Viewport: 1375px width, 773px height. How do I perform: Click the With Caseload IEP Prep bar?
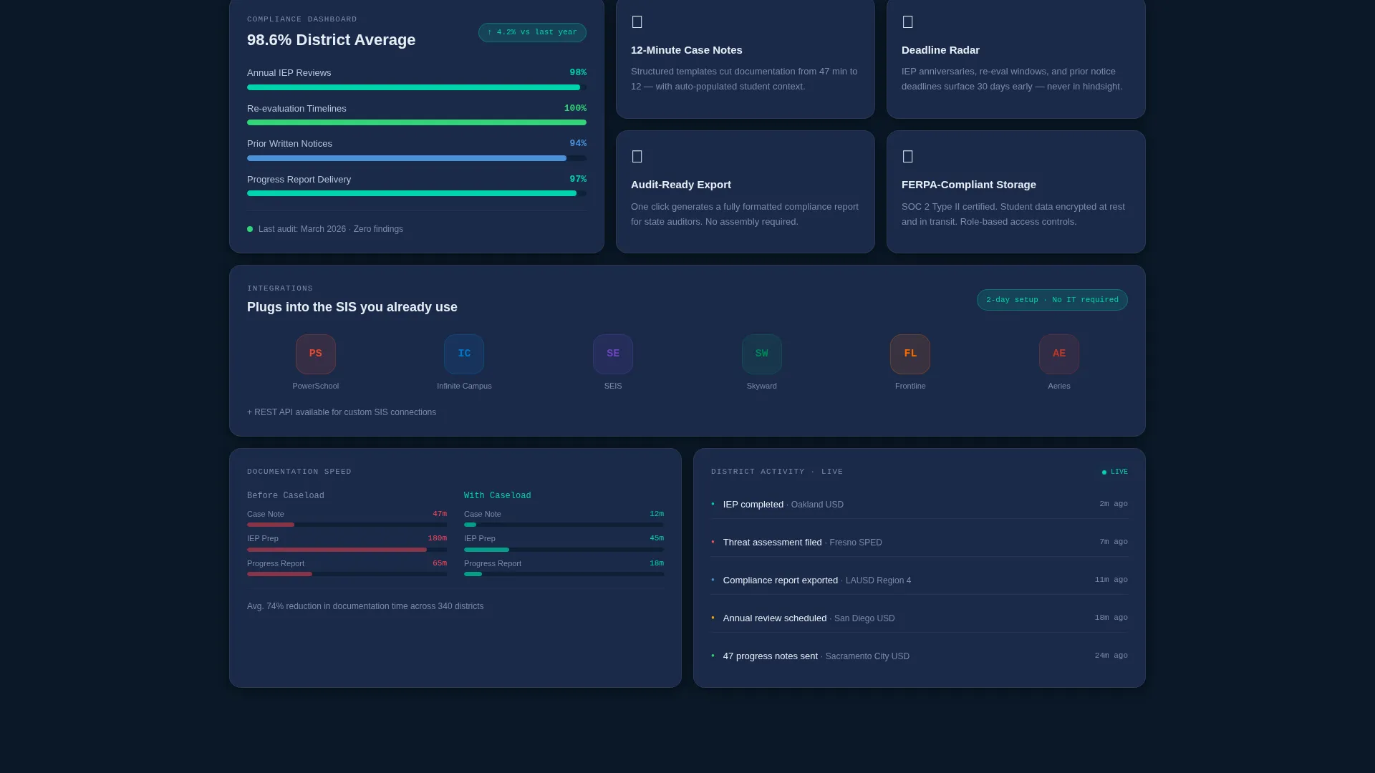[564, 550]
